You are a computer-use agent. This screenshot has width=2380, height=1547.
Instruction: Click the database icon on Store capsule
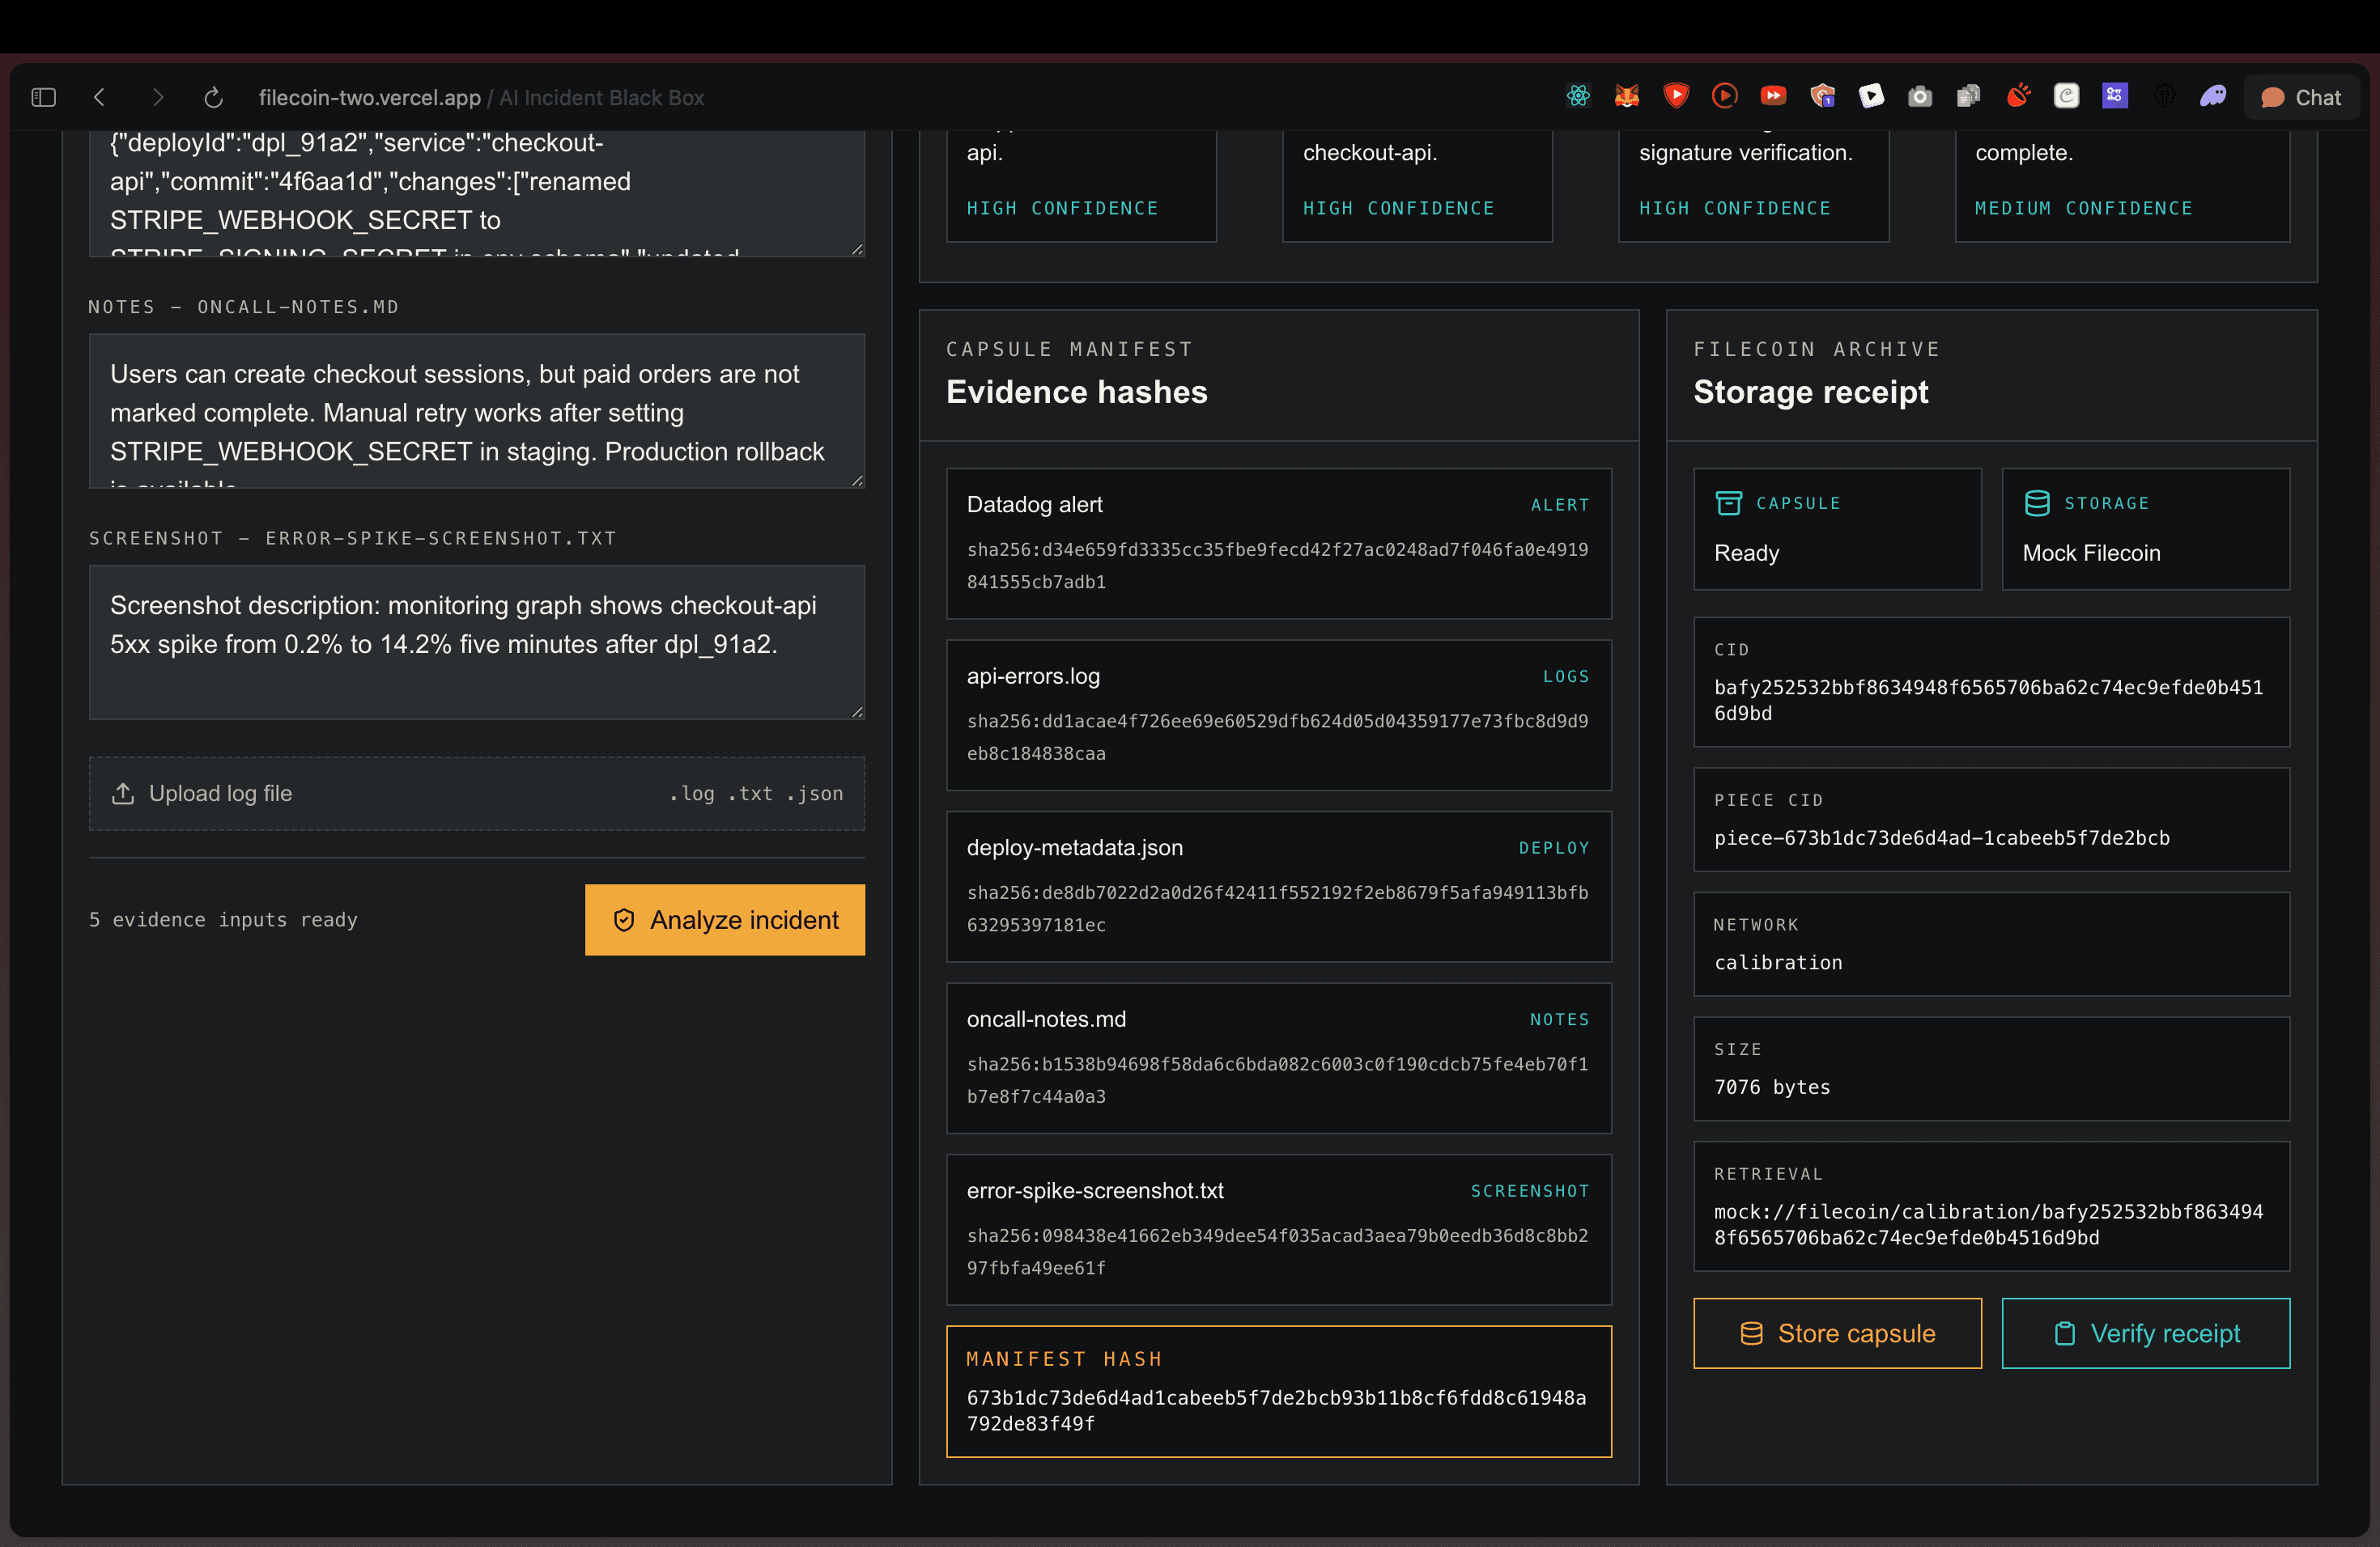(x=1751, y=1333)
